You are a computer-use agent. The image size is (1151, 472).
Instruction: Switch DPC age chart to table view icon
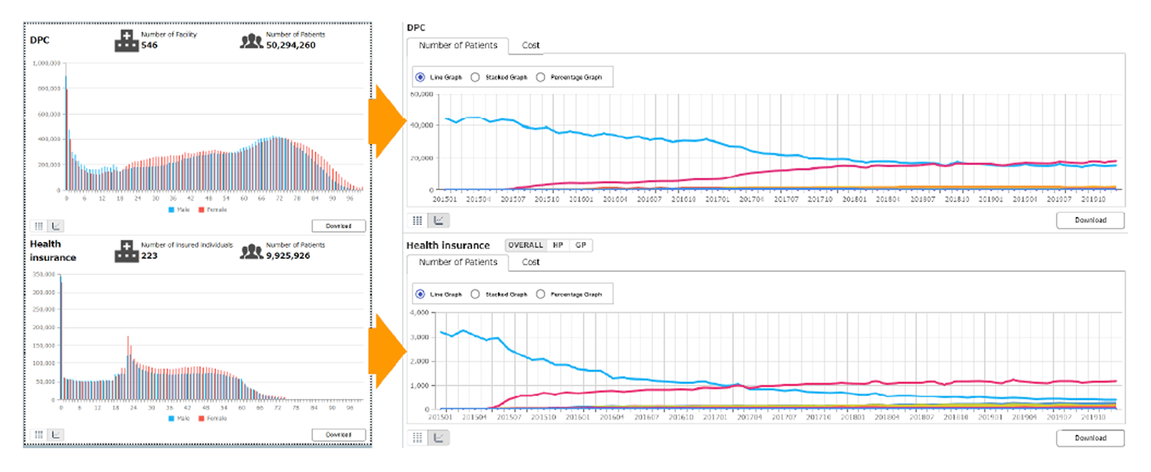39,226
